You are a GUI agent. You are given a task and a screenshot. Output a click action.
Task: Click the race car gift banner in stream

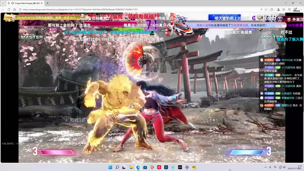pyautogui.click(x=179, y=25)
